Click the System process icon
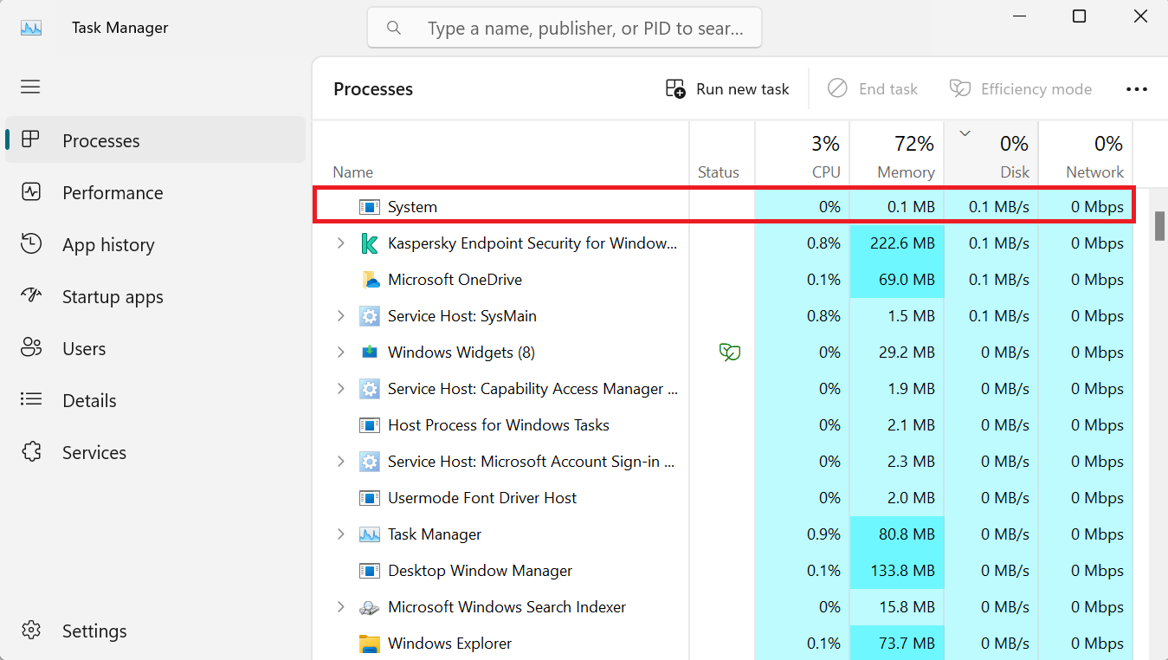Viewport: 1168px width, 660px height. [370, 207]
